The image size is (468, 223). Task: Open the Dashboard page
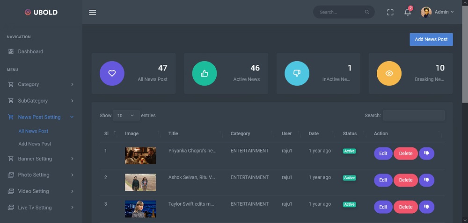point(30,51)
